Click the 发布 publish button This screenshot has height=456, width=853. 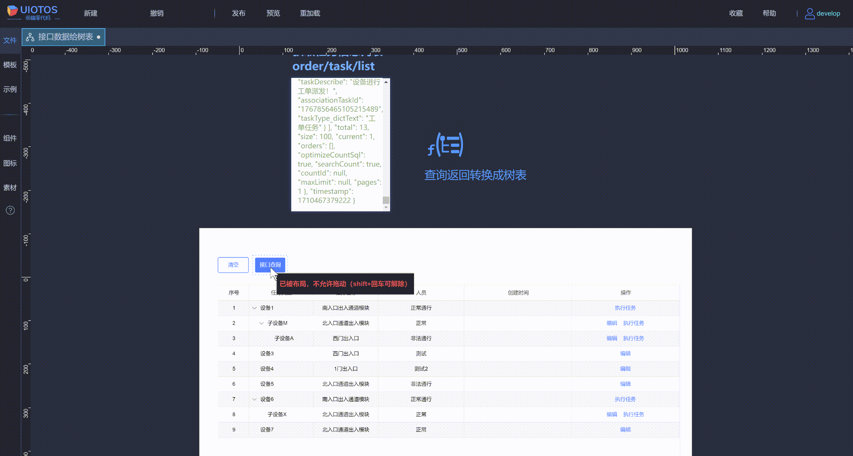pyautogui.click(x=238, y=13)
